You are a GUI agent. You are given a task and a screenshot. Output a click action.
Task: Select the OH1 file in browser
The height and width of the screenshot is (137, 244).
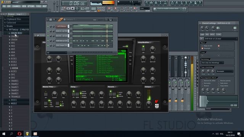13,75
